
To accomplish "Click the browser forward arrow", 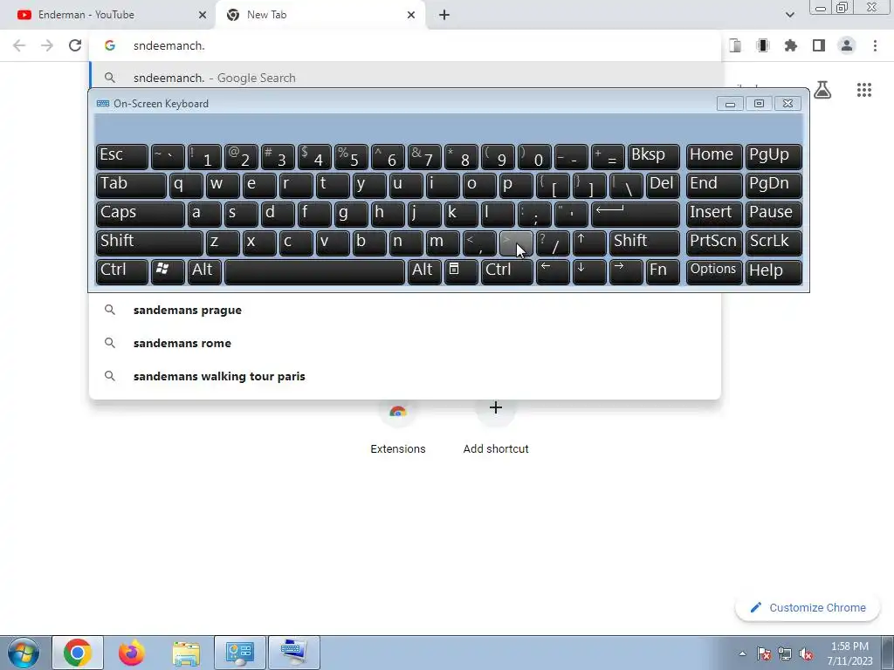I will click(47, 45).
